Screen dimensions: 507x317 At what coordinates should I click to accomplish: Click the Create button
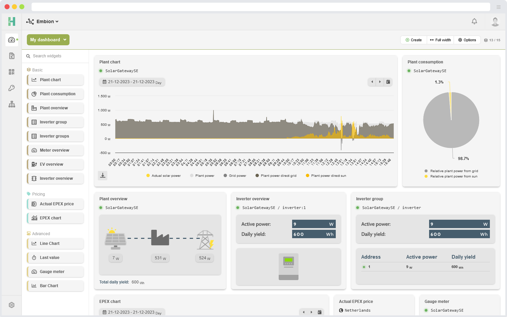(413, 40)
